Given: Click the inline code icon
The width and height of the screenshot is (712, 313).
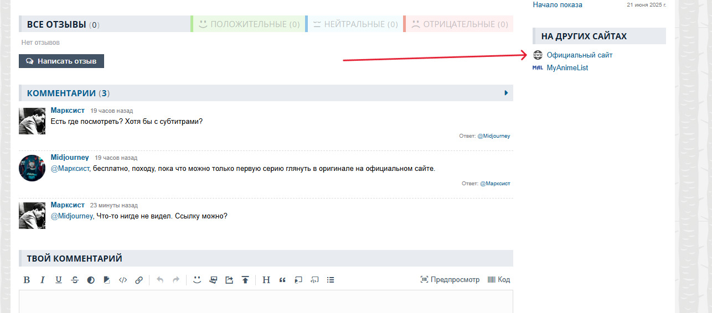Looking at the screenshot, I should click(123, 280).
